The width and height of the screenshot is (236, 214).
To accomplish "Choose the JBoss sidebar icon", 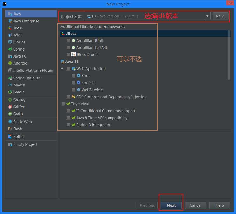I will 10,28.
